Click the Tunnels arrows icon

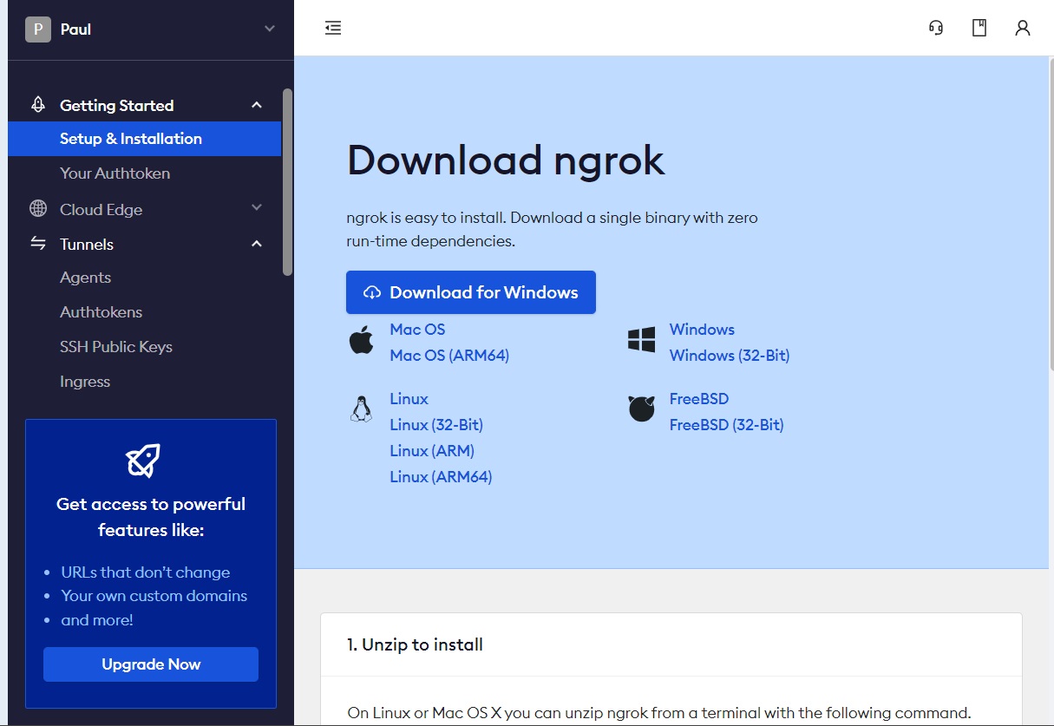click(x=38, y=244)
